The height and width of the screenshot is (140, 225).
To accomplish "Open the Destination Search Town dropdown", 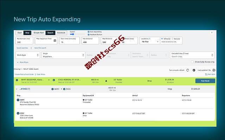I will [140, 55].
